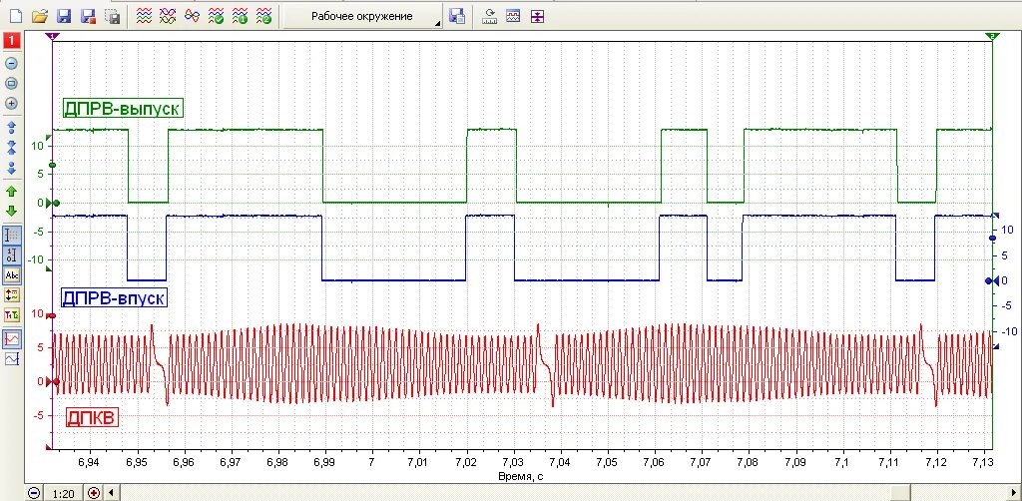Toggle the Abc channel labels button
The width and height of the screenshot is (1022, 501).
point(12,274)
